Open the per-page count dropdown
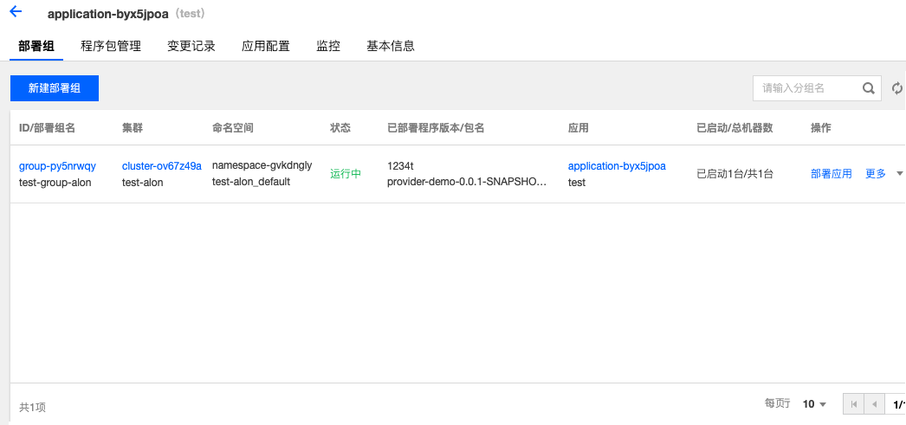The width and height of the screenshot is (906, 425). (814, 404)
